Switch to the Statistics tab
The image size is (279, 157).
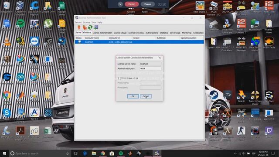pyautogui.click(x=164, y=33)
